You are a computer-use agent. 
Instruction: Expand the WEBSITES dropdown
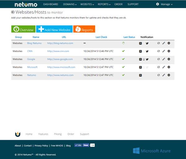pos(87,4)
